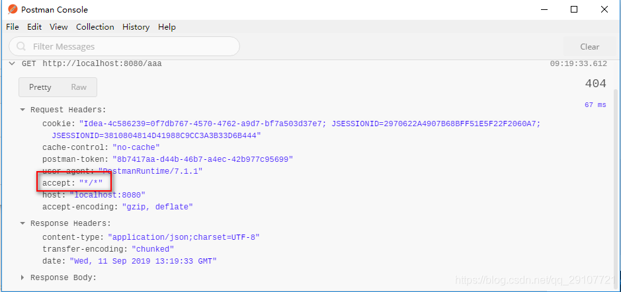This screenshot has width=621, height=292.
Task: Open the File menu
Action: point(13,27)
